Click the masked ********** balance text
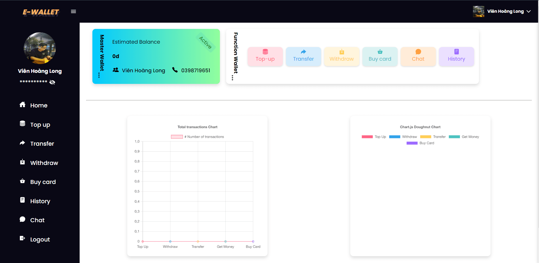The image size is (539, 263). 33,82
